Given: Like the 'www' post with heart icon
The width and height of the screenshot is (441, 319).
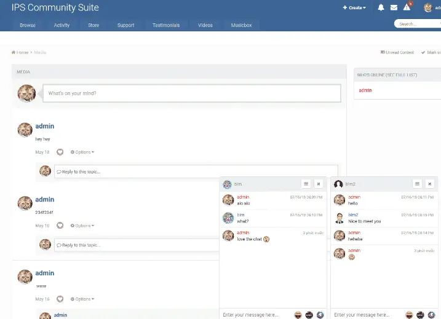Looking at the screenshot, I should pyautogui.click(x=60, y=299).
